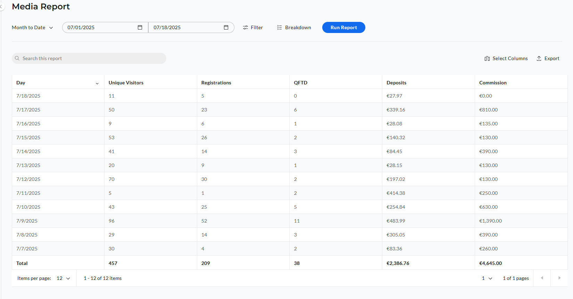This screenshot has width=573, height=299.
Task: Collapse sidebar arrow at top-left edge
Action: tap(1, 7)
